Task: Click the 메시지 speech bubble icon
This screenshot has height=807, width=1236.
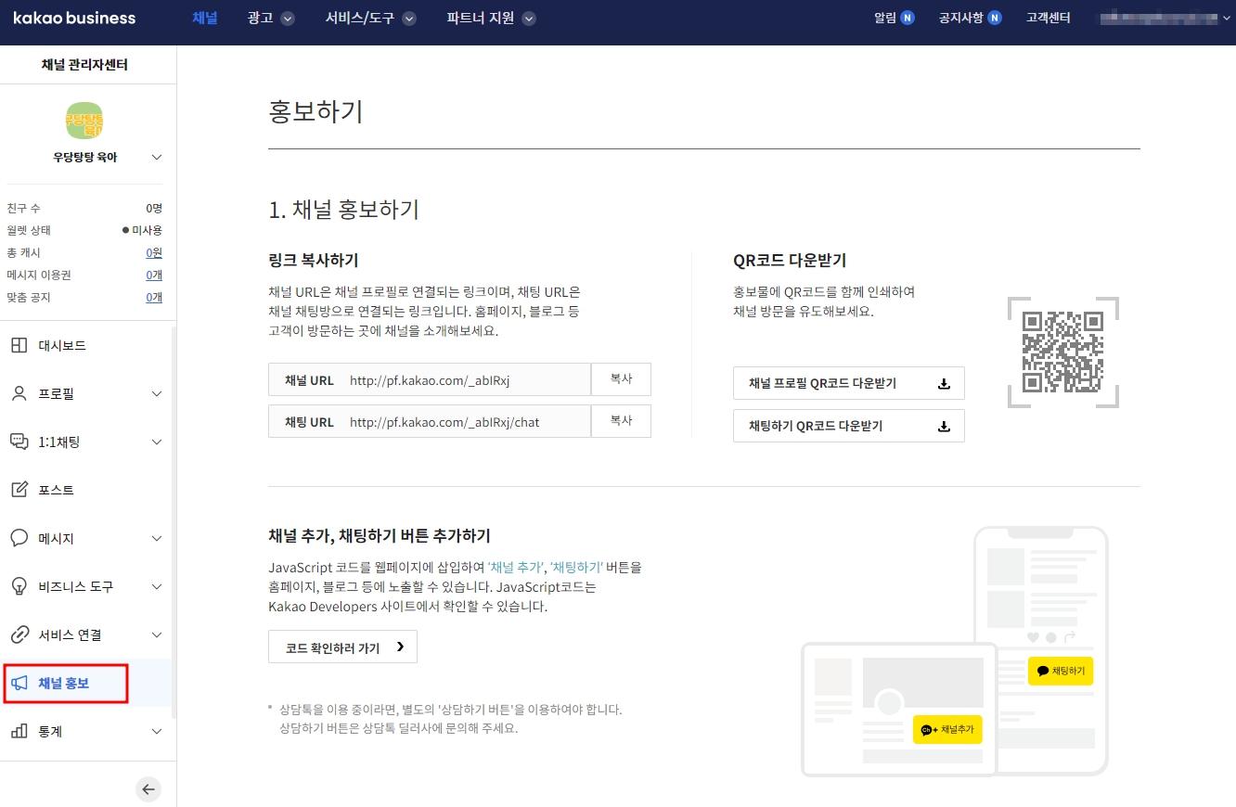Action: point(19,538)
